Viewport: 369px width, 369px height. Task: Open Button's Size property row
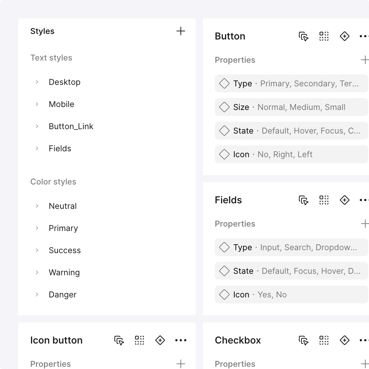pyautogui.click(x=291, y=107)
